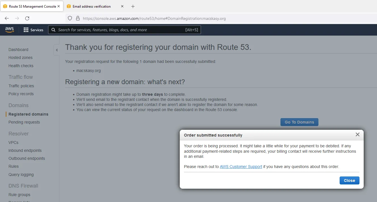Viewport: 377px width, 202px height.
Task: Dismiss dialog with the X icon
Action: tap(357, 135)
